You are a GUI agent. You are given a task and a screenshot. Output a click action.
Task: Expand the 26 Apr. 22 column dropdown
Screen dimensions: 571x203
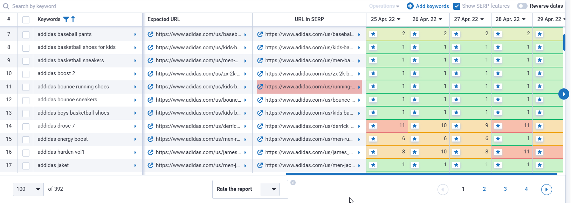click(x=440, y=19)
